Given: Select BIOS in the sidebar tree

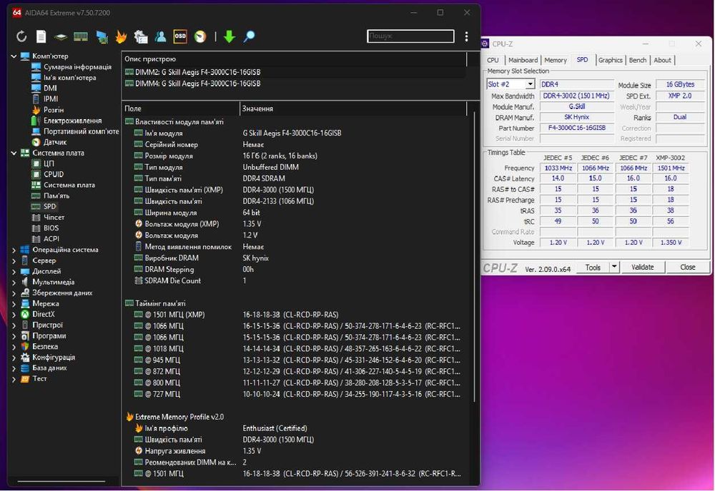Looking at the screenshot, I should point(51,228).
